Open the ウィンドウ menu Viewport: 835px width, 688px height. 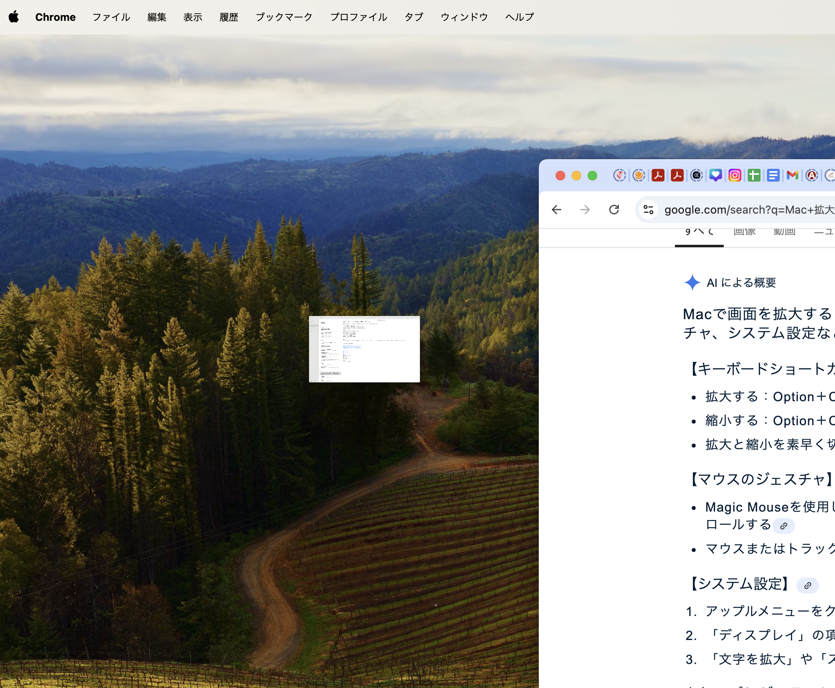pos(464,17)
